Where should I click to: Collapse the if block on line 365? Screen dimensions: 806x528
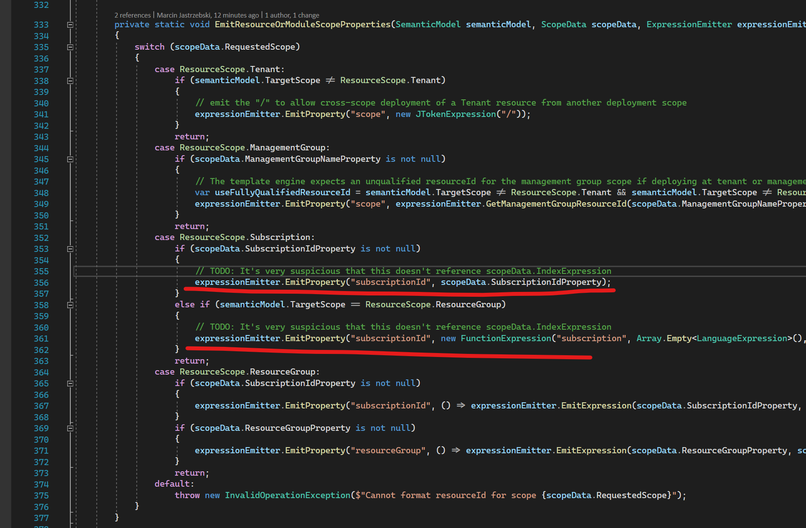pos(70,383)
